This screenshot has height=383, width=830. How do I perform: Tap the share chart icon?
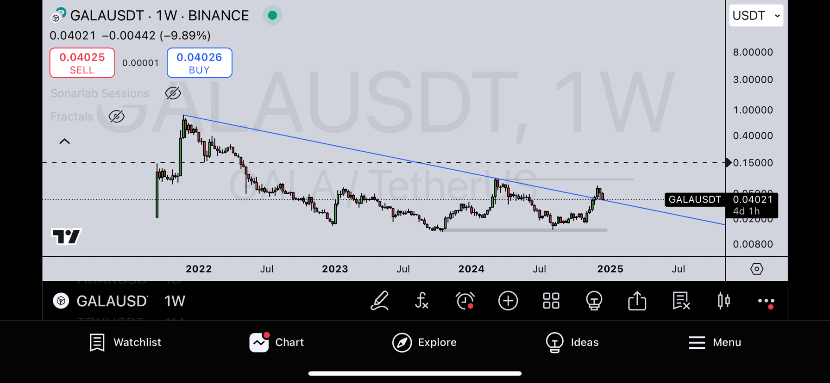click(x=637, y=301)
